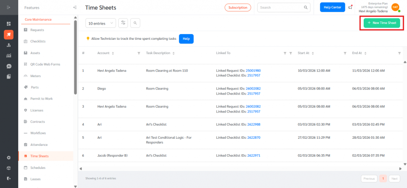Open the dashboard grid icon in left rail
Image resolution: width=407 pixels, height=188 pixels.
(x=9, y=24)
